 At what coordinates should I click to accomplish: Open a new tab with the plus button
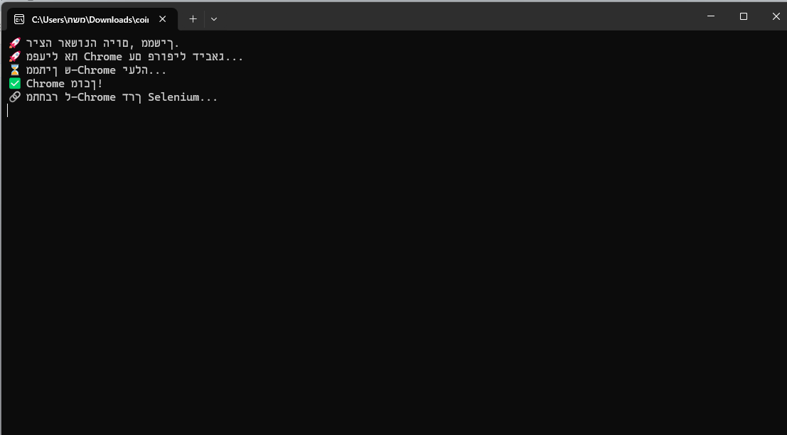[x=193, y=19]
